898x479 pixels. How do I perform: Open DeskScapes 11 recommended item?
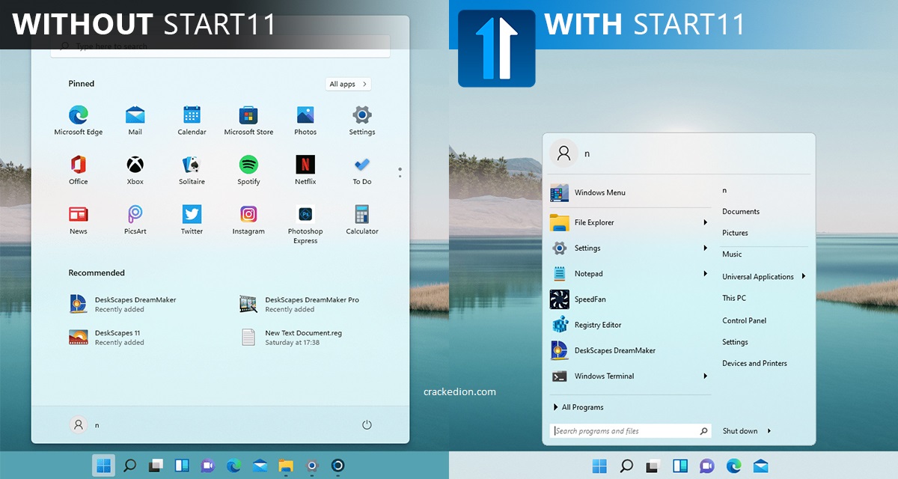[x=106, y=337]
